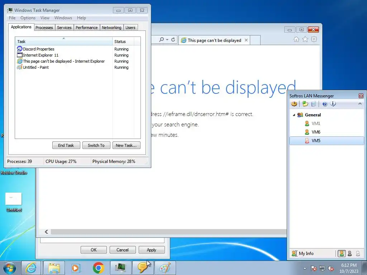Viewport: 367px width, 275px height.
Task: Click the Internet Explorer Home icon
Action: coord(296,39)
